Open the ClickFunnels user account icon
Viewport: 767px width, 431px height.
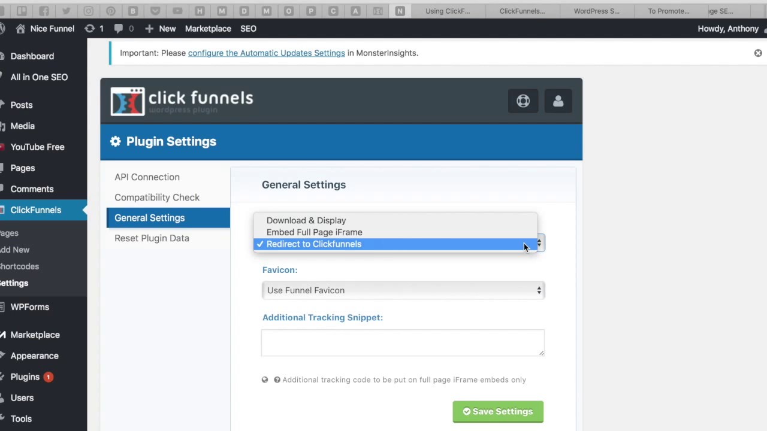[558, 101]
